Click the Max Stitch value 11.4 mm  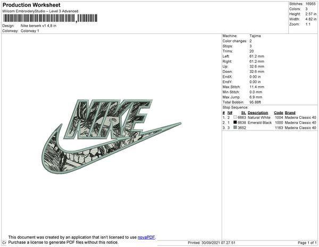[257, 87]
